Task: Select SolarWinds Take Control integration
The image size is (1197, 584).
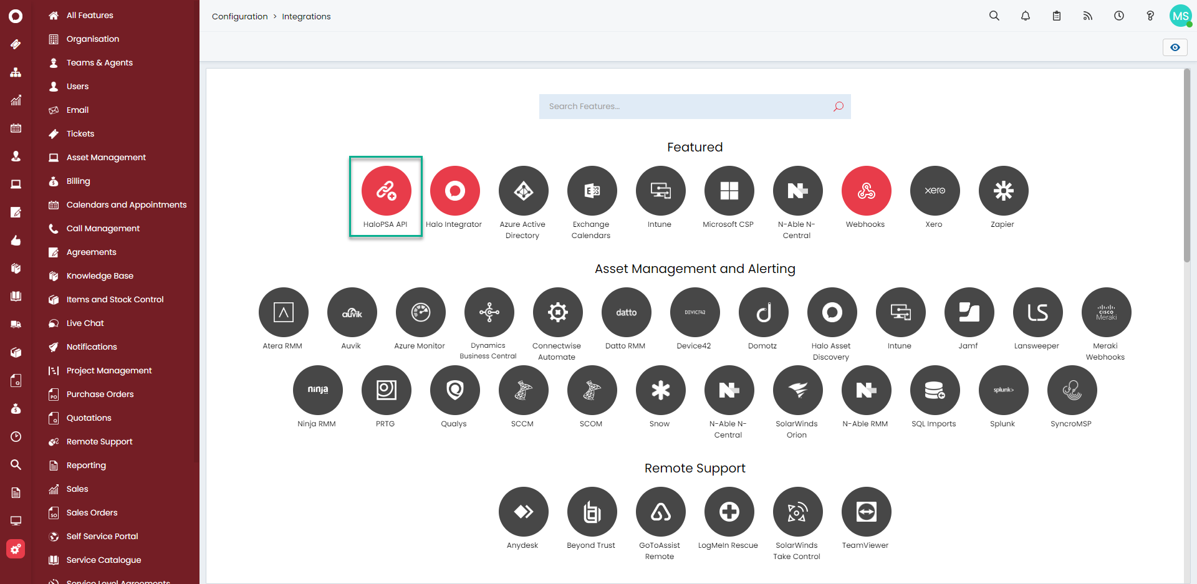Action: (797, 512)
